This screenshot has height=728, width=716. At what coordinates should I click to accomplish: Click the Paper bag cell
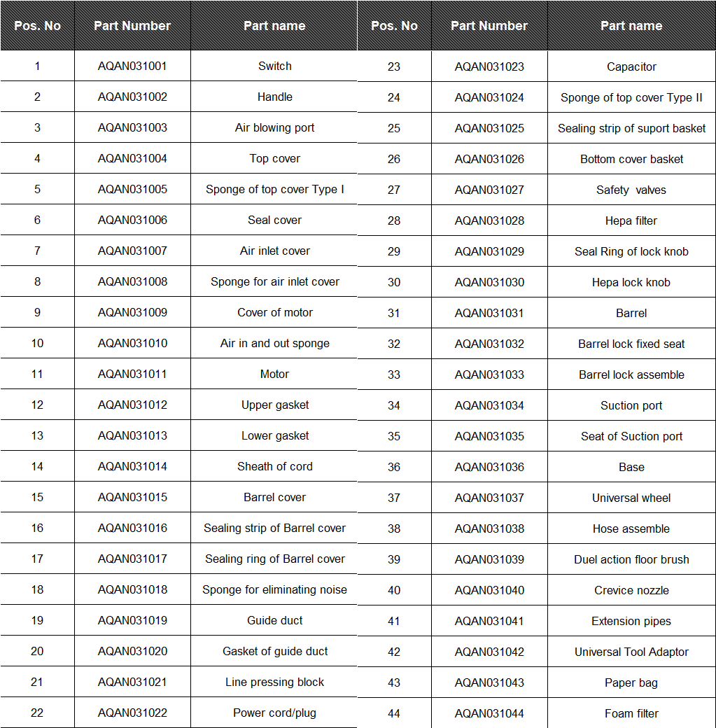(631, 682)
